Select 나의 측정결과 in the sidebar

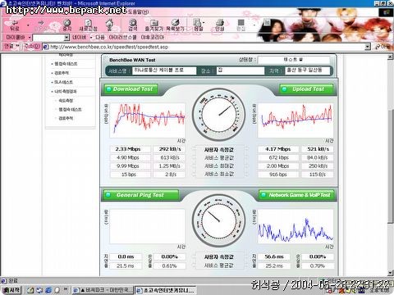coord(65,91)
